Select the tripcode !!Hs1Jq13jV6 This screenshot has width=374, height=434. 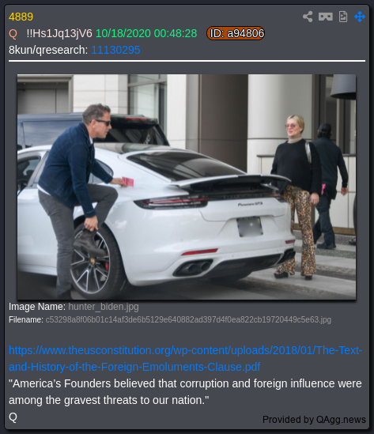tap(59, 33)
